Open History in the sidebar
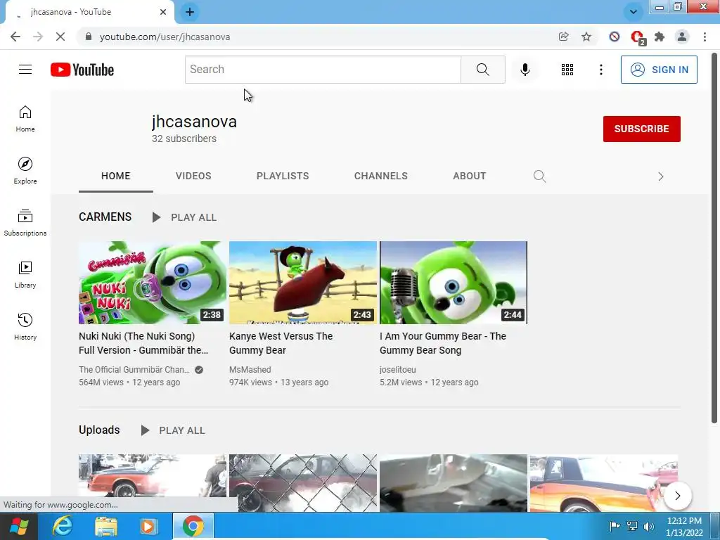The image size is (720, 540). [x=25, y=326]
